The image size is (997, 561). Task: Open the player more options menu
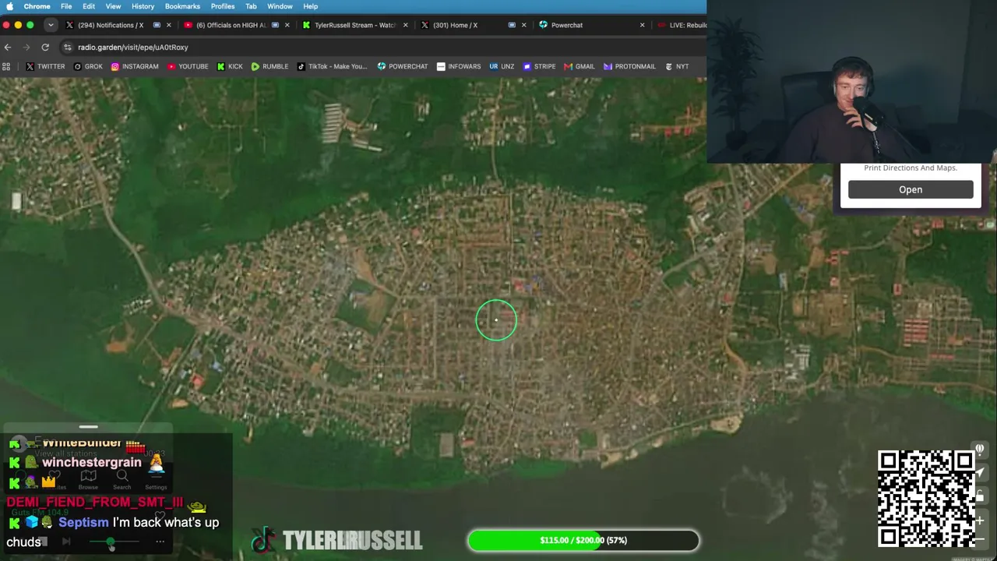[160, 542]
